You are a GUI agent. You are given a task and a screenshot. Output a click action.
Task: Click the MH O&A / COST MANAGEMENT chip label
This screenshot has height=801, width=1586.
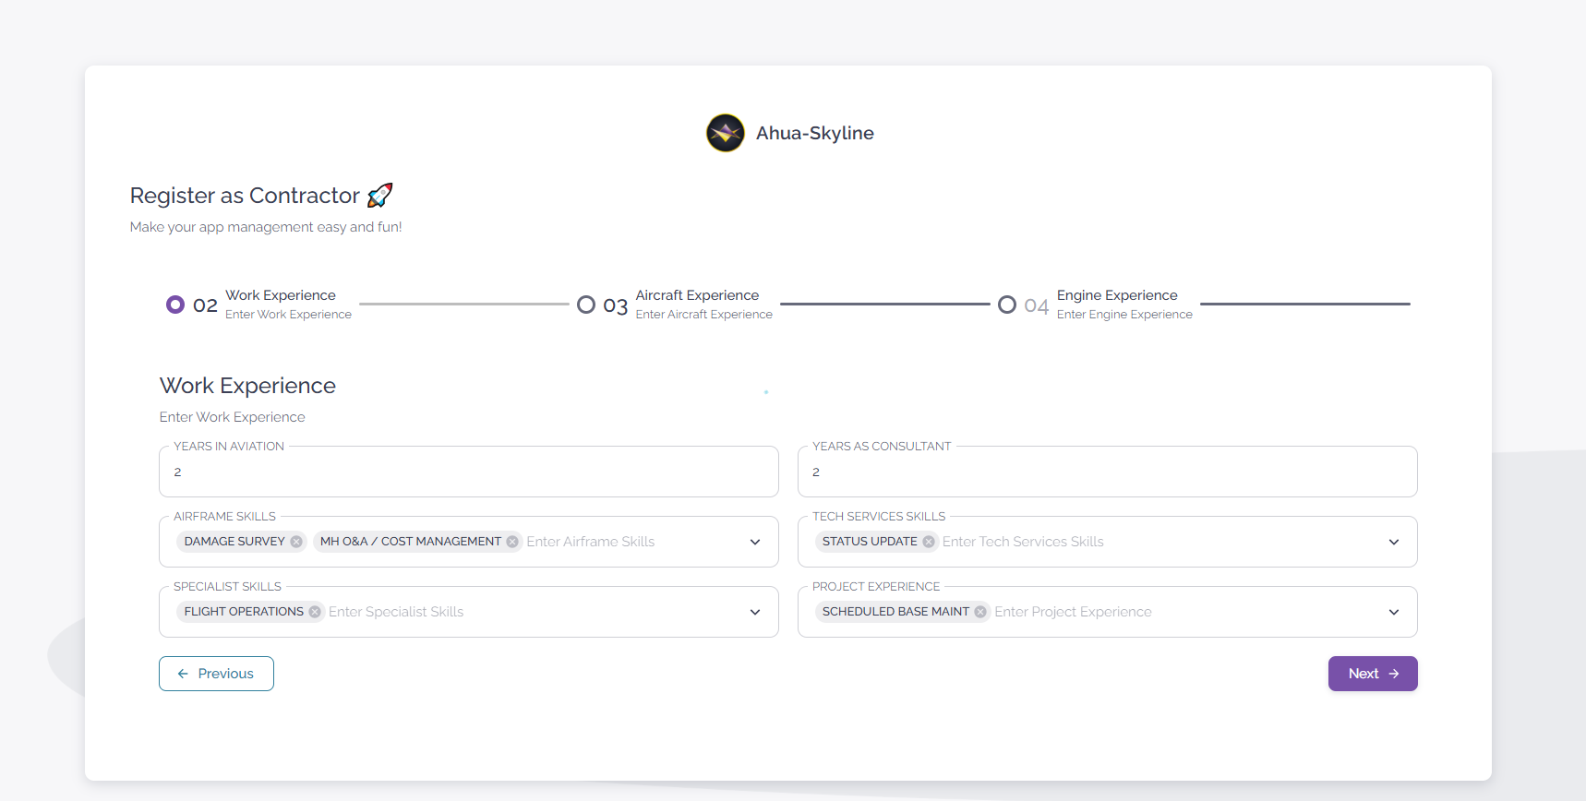411,542
